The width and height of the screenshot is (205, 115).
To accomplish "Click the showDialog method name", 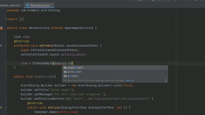I will [x=43, y=77].
